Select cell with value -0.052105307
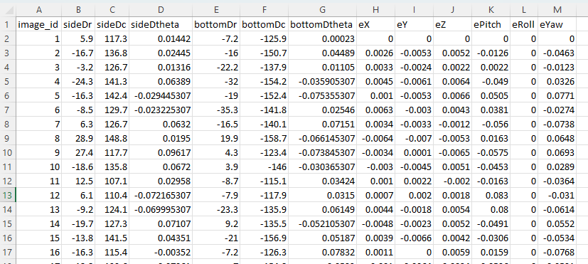Image resolution: width=588 pixels, height=264 pixels. (x=322, y=223)
